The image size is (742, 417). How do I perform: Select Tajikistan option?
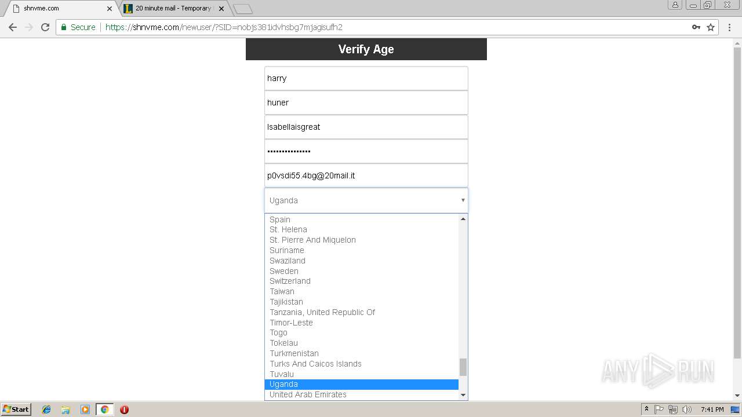[362, 302]
